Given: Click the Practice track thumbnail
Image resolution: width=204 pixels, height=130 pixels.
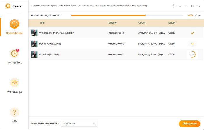Looking at the screenshot, I should click(34, 55).
